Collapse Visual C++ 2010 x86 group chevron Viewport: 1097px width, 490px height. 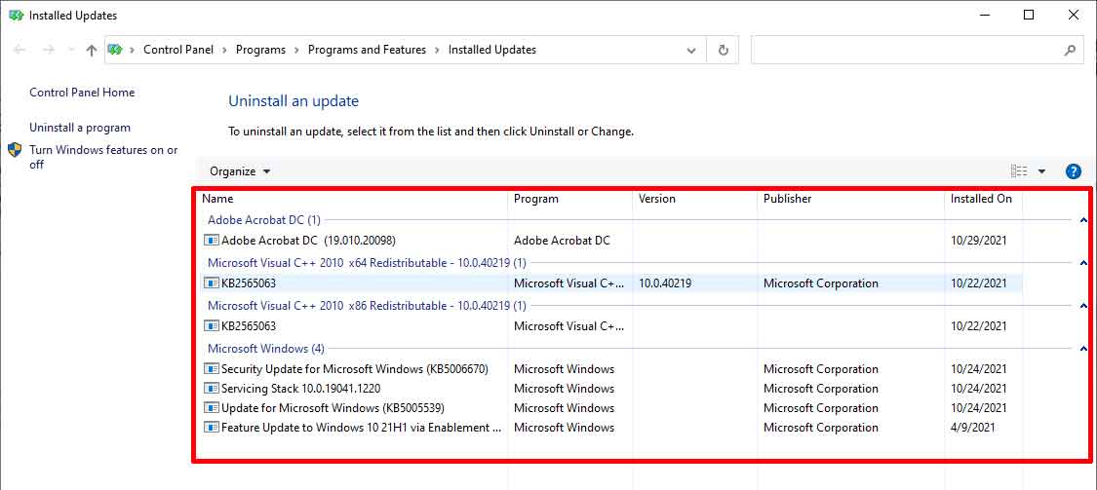(x=1083, y=306)
